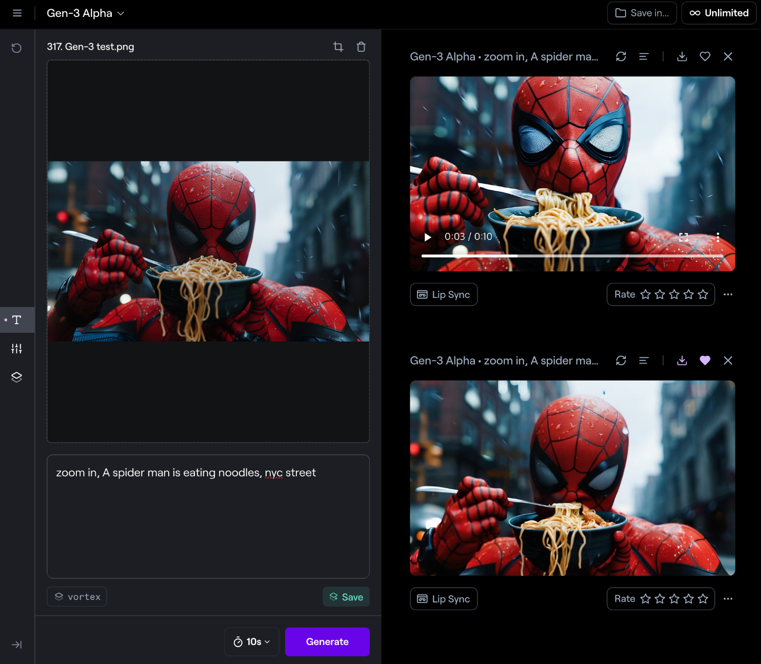Open the first video's three-dot options

point(718,237)
